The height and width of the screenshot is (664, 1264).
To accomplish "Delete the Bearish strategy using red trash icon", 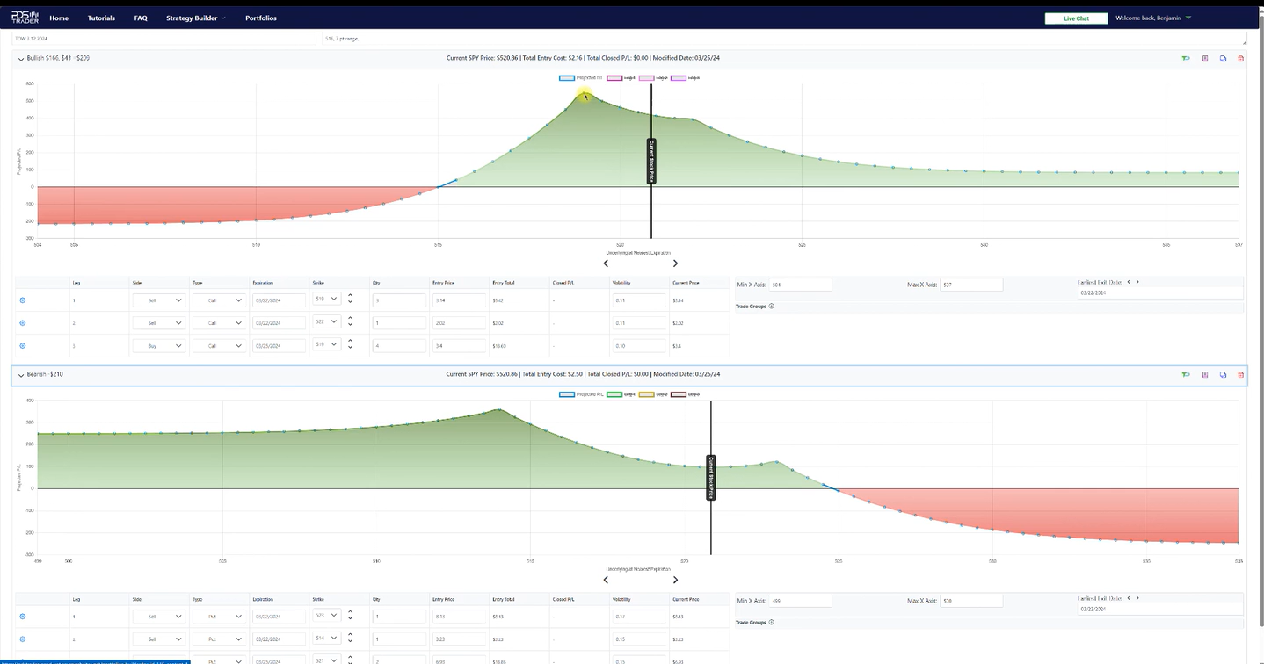I will (1240, 374).
